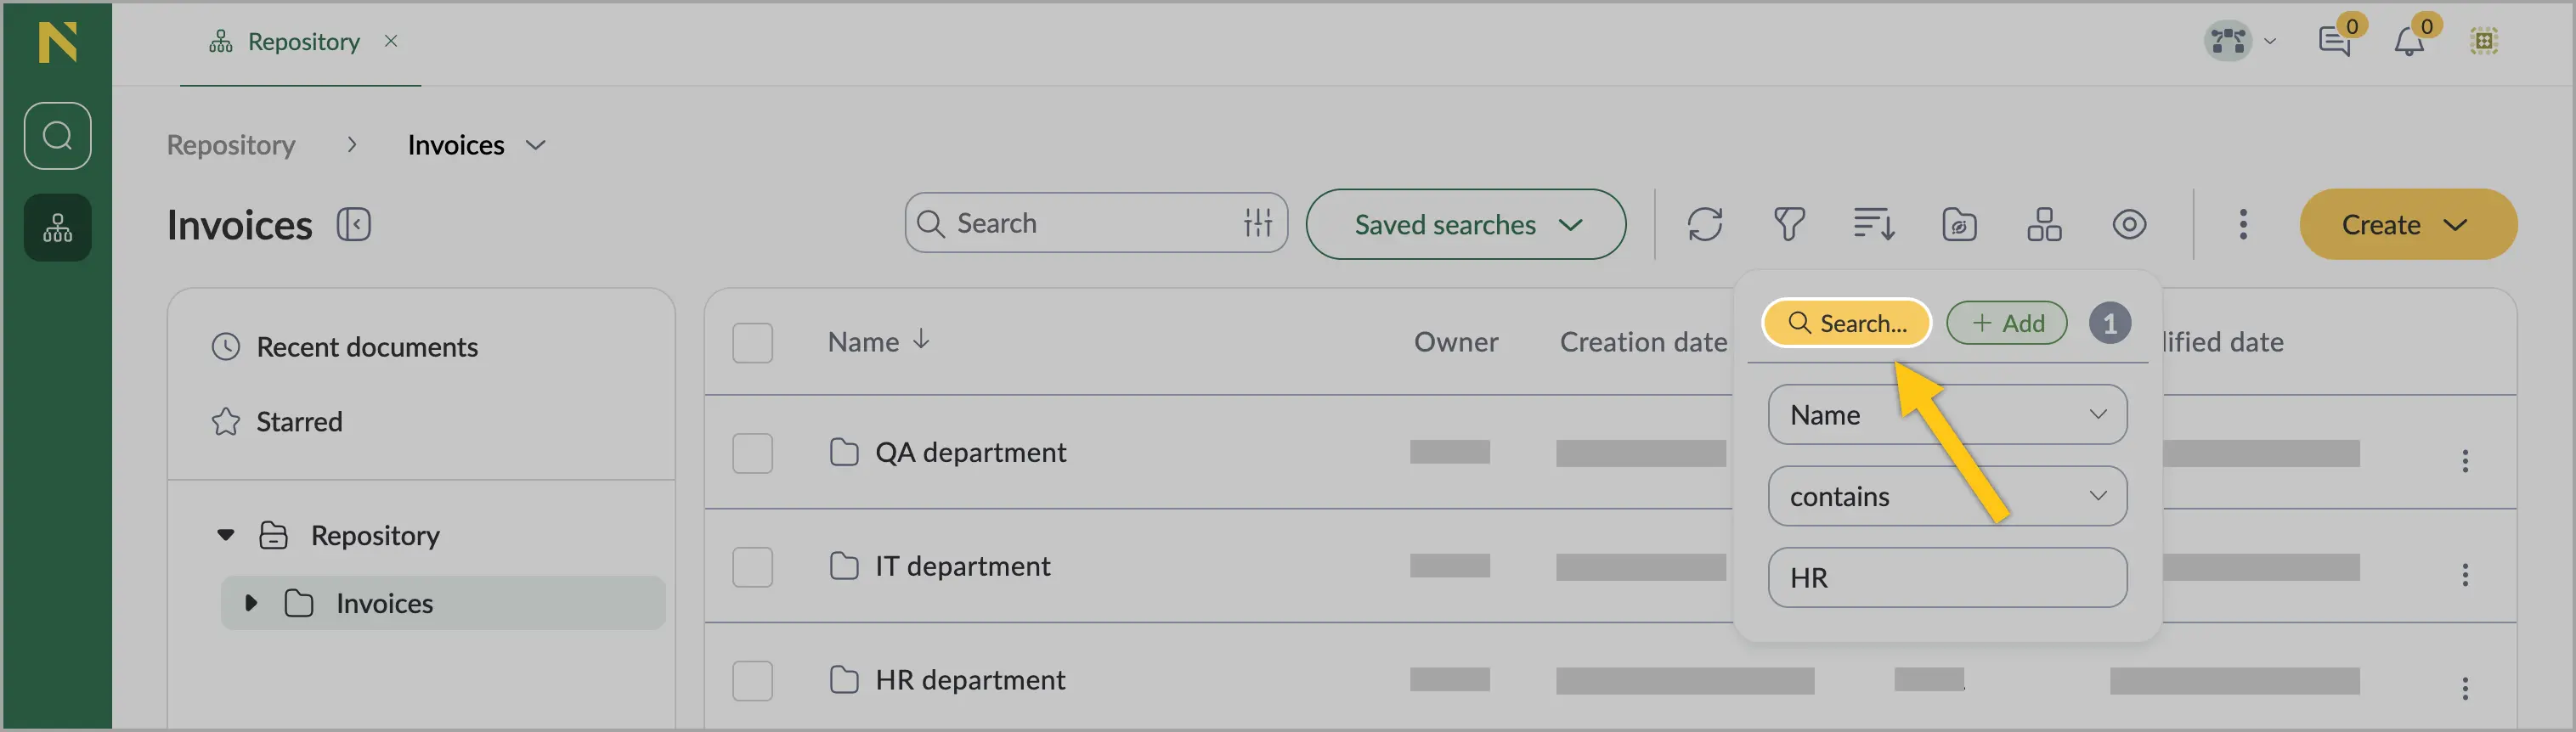This screenshot has height=732, width=2576.
Task: Sort by Creation date column
Action: click(x=1643, y=342)
